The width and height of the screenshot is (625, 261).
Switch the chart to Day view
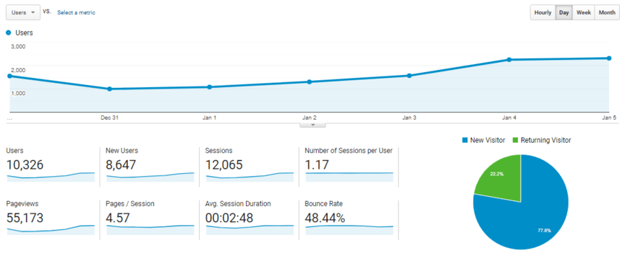[x=564, y=12]
